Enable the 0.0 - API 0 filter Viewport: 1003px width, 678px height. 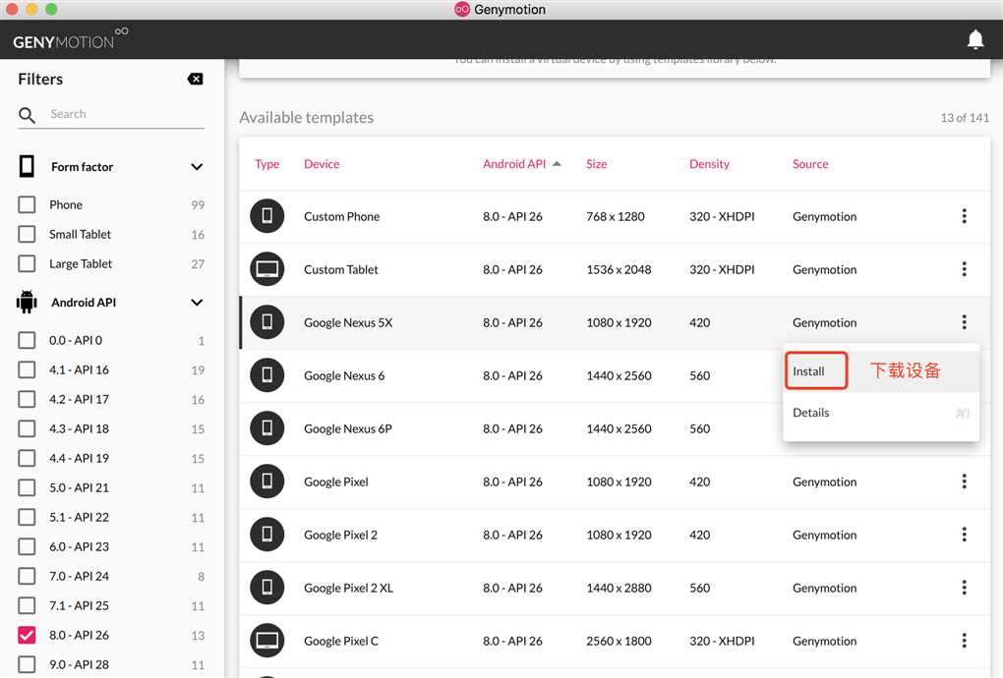pos(27,340)
